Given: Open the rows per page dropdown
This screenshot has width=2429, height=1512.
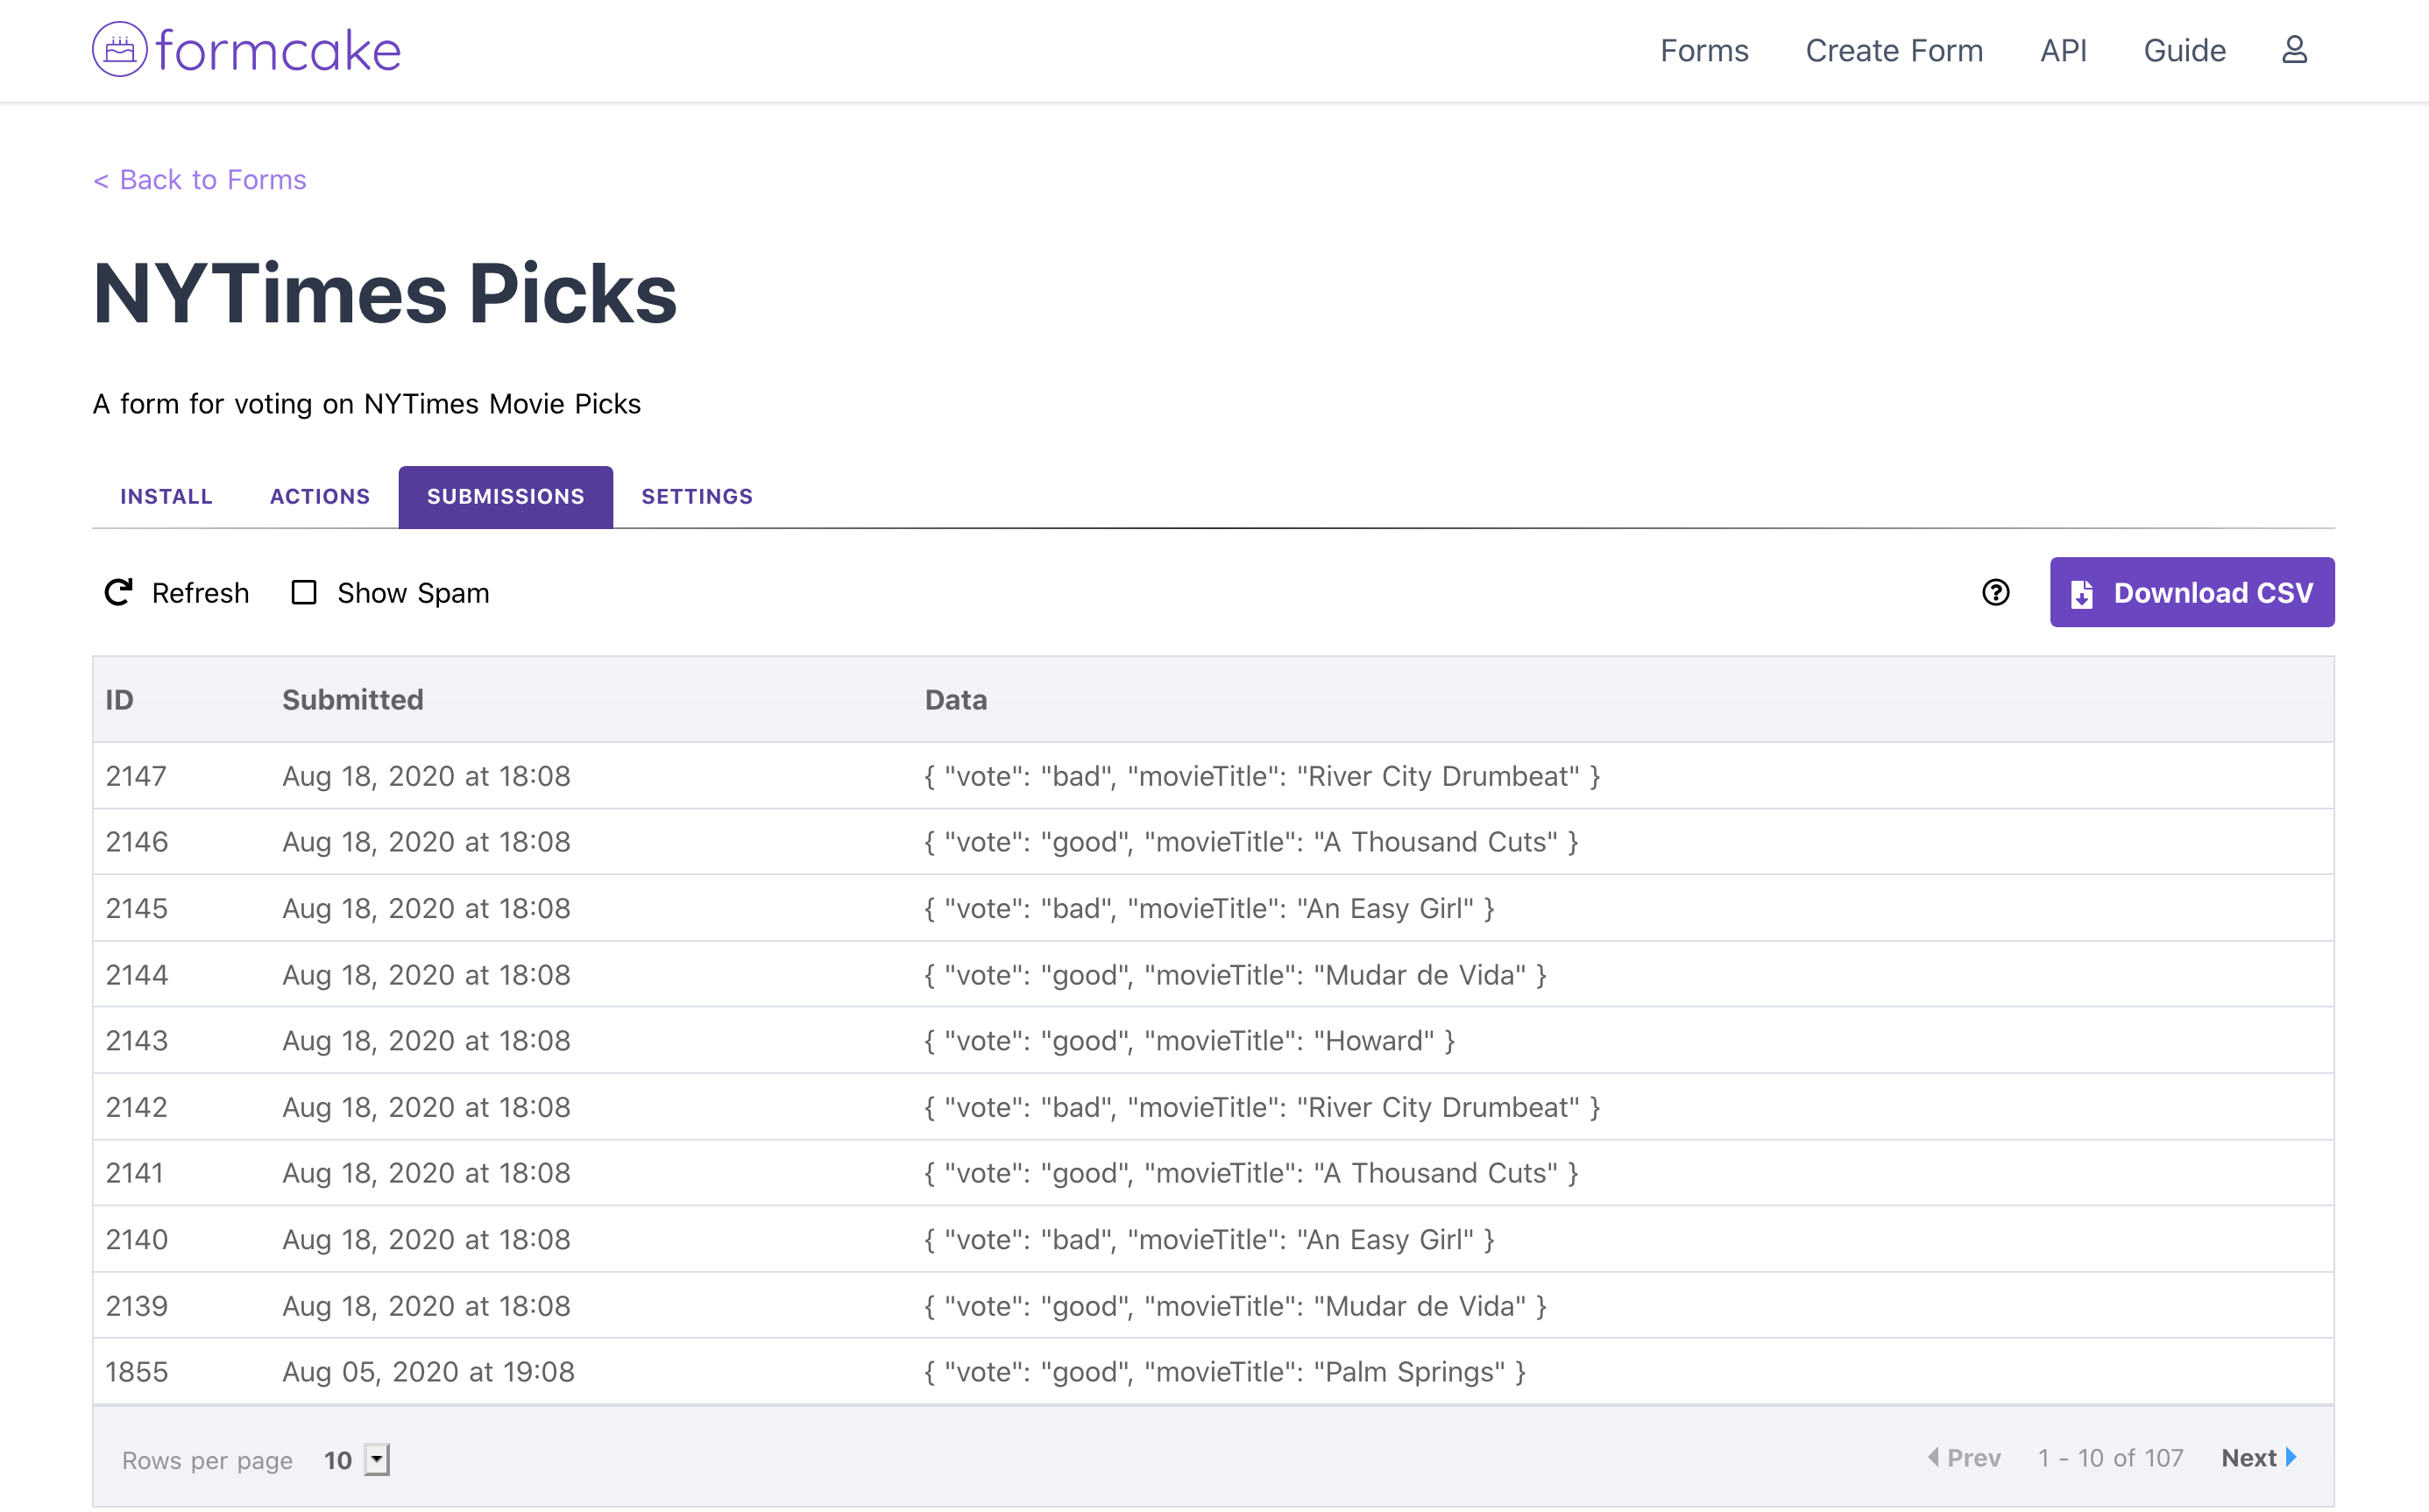Looking at the screenshot, I should pos(377,1459).
